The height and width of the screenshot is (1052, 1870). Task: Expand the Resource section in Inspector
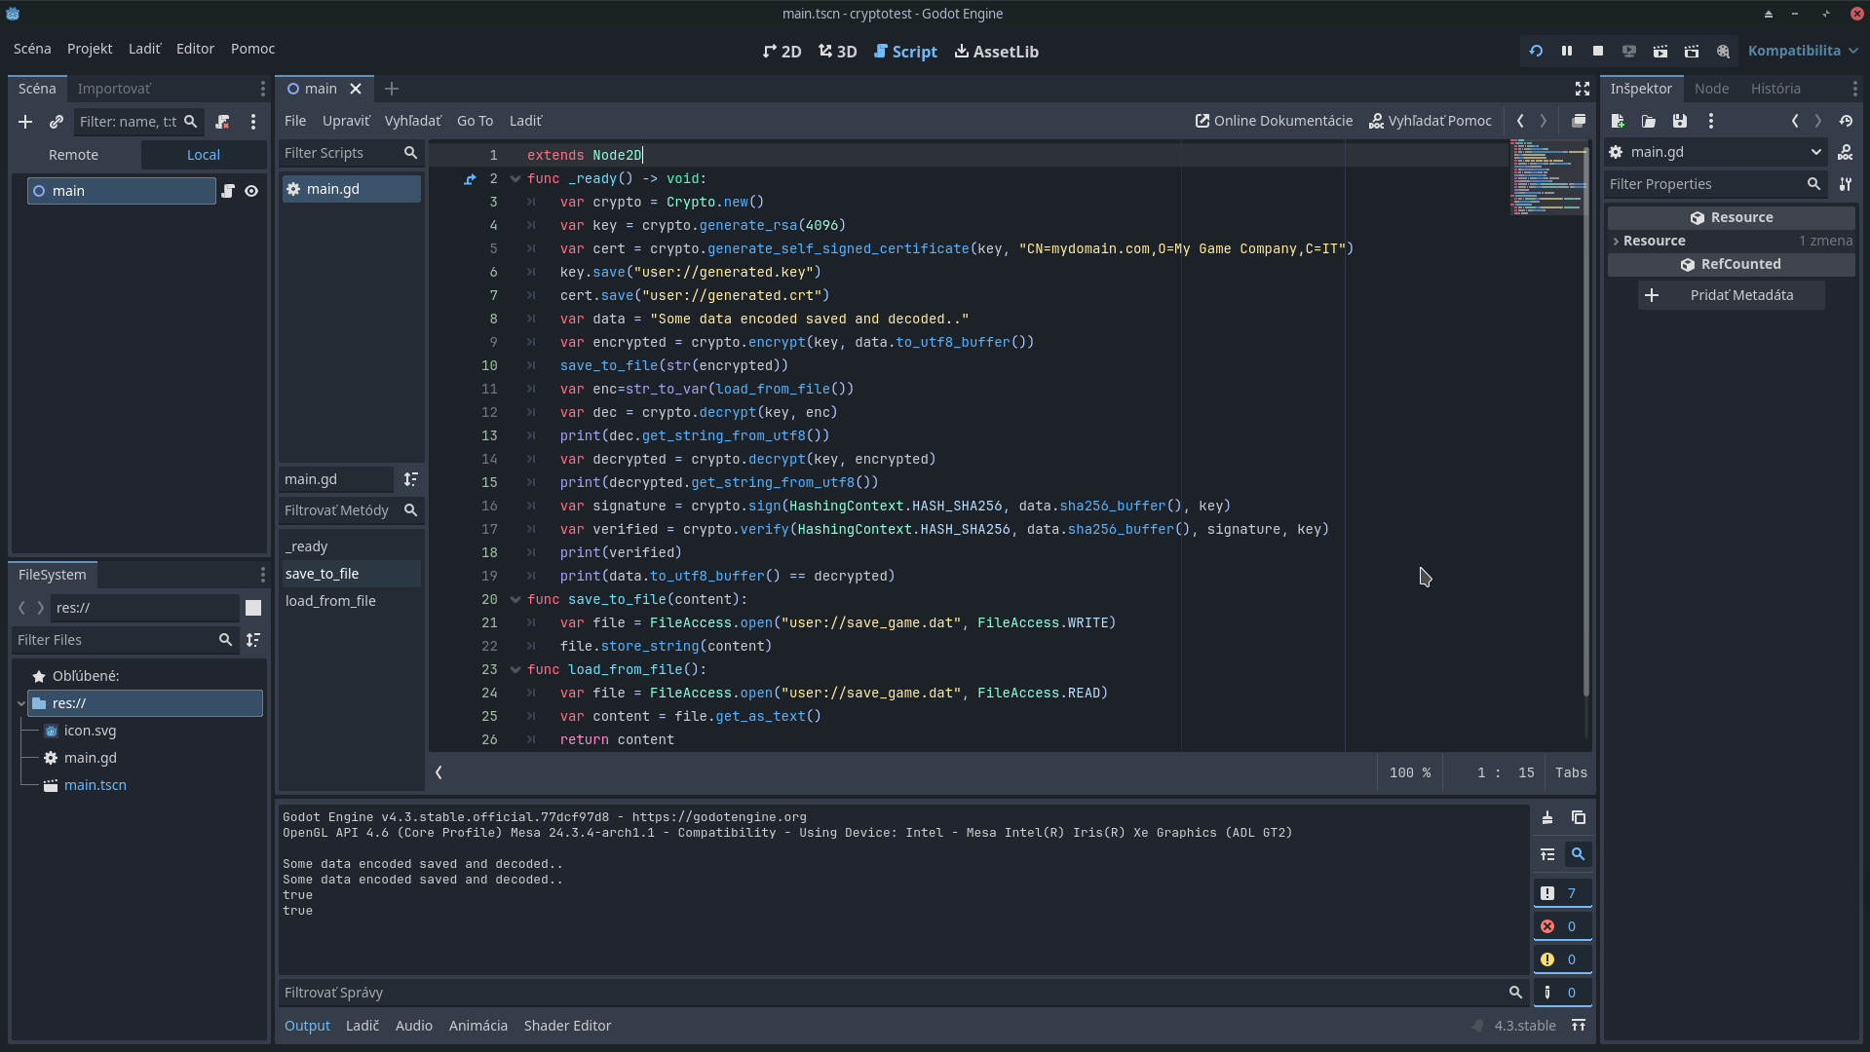(x=1617, y=241)
